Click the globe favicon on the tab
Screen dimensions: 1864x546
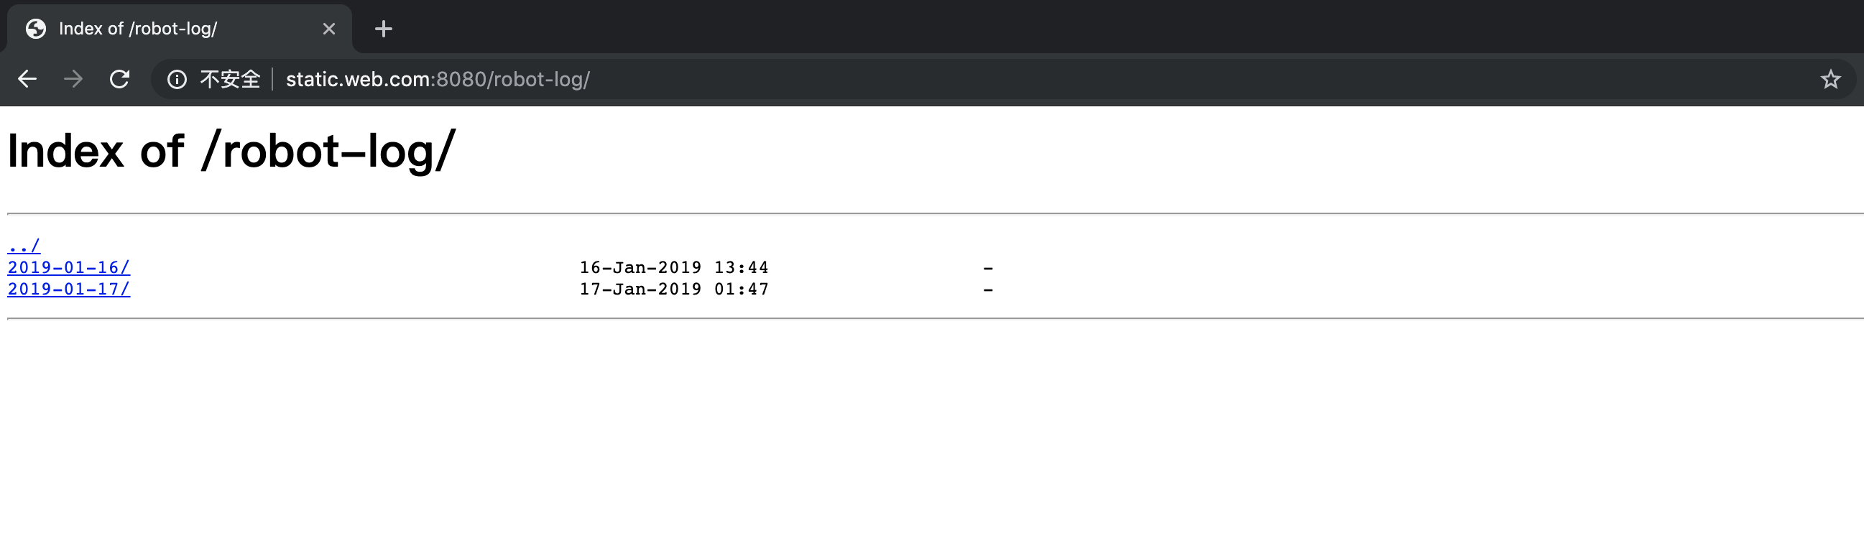(35, 29)
